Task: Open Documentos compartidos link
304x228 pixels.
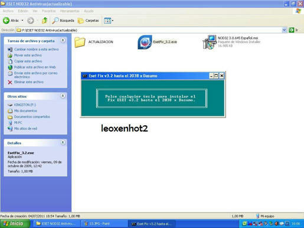Action: (x=32, y=117)
